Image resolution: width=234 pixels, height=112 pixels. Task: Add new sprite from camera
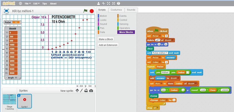point(91,91)
